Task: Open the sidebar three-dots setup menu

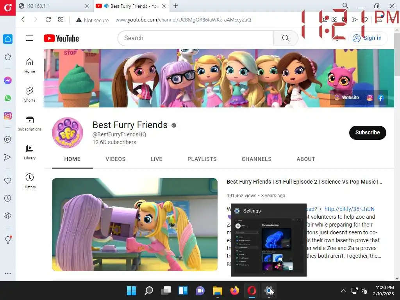Action: click(x=8, y=273)
